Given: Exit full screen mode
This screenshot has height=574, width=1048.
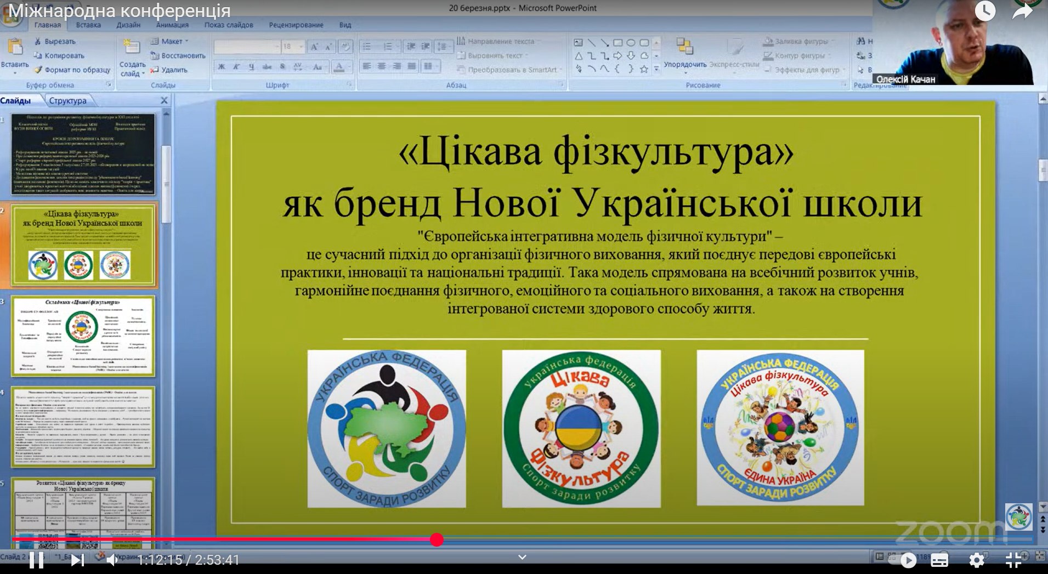Looking at the screenshot, I should coord(1013,560).
